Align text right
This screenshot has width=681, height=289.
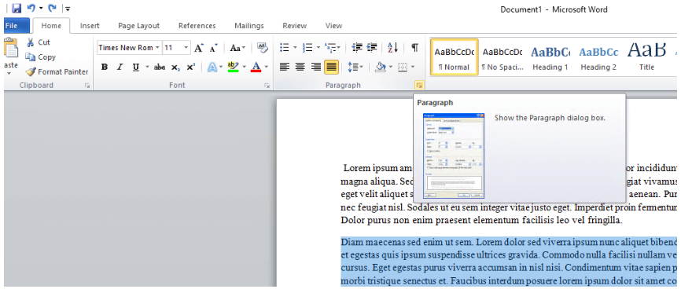pos(316,68)
